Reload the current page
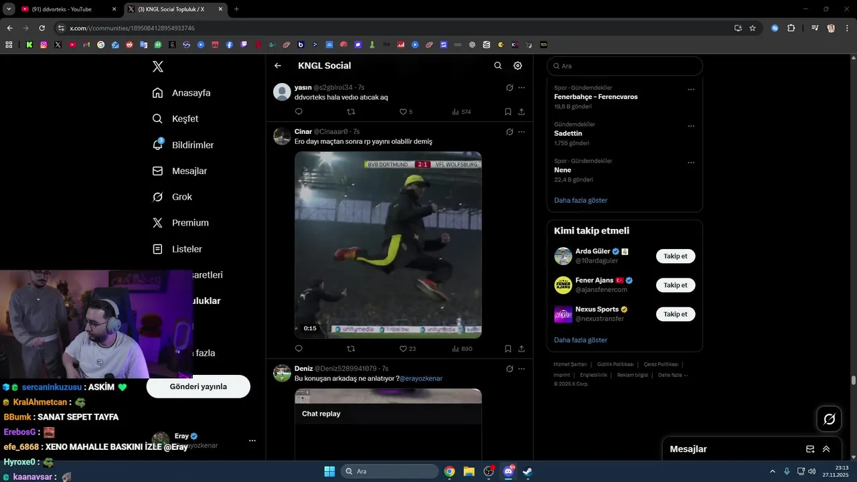857x482 pixels. [42, 28]
